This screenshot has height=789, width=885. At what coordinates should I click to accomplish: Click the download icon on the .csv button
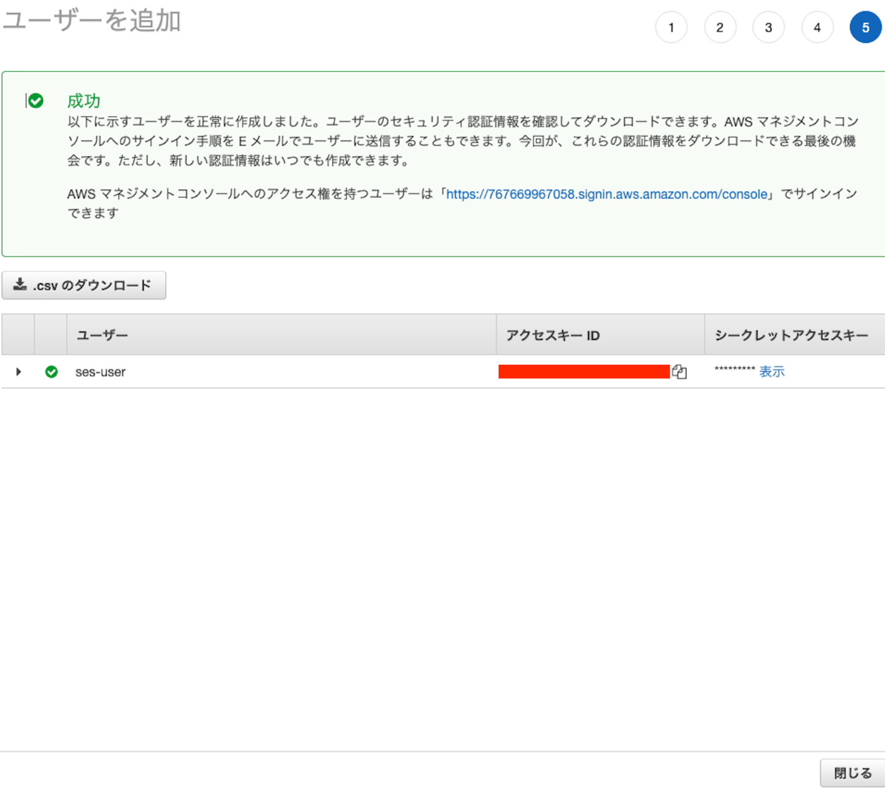coord(20,284)
